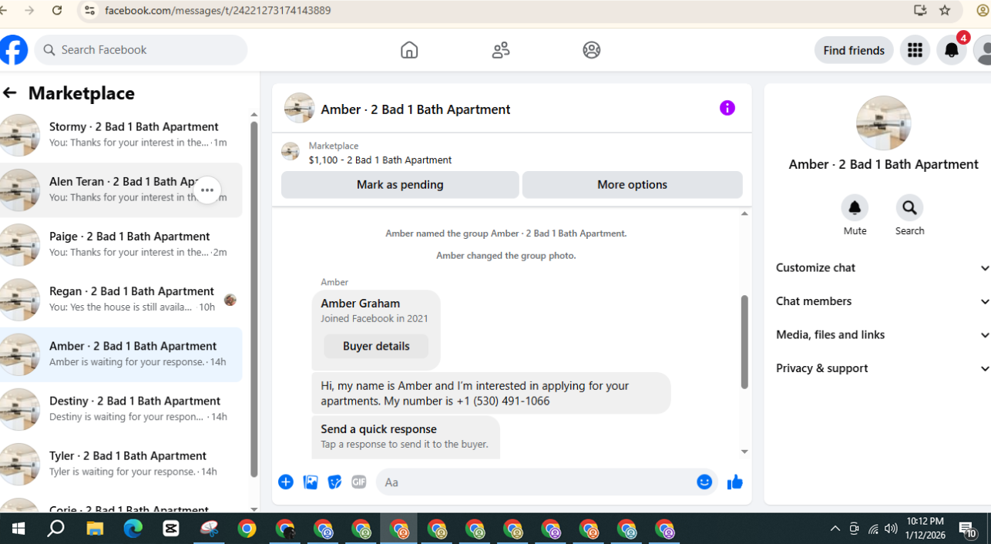Open the Friends icon in top navigation
Viewport: 991px width, 544px height.
pos(501,50)
